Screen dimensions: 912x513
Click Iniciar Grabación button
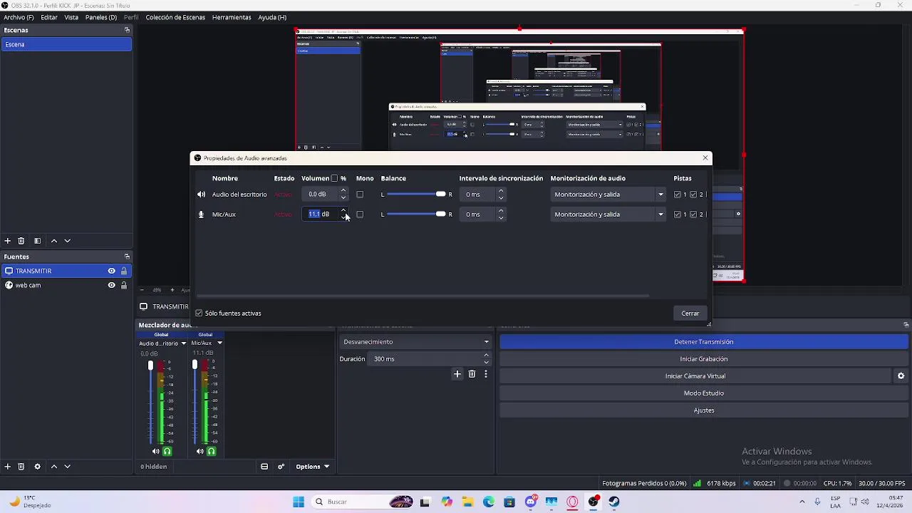pyautogui.click(x=703, y=359)
